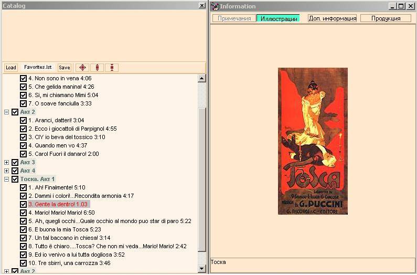Switch to the 'Примечания' tab
Viewport: 417px width, 275px height.
tap(234, 18)
